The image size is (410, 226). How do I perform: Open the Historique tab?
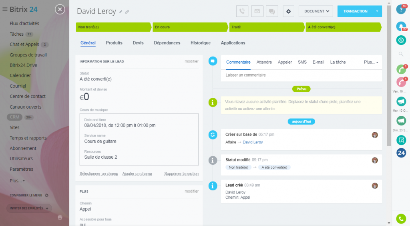(x=201, y=43)
